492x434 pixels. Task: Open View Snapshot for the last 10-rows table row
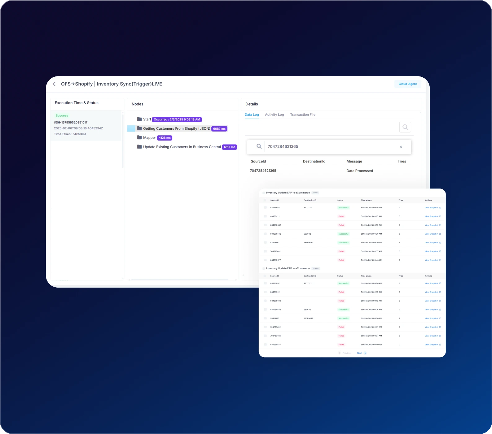433,345
